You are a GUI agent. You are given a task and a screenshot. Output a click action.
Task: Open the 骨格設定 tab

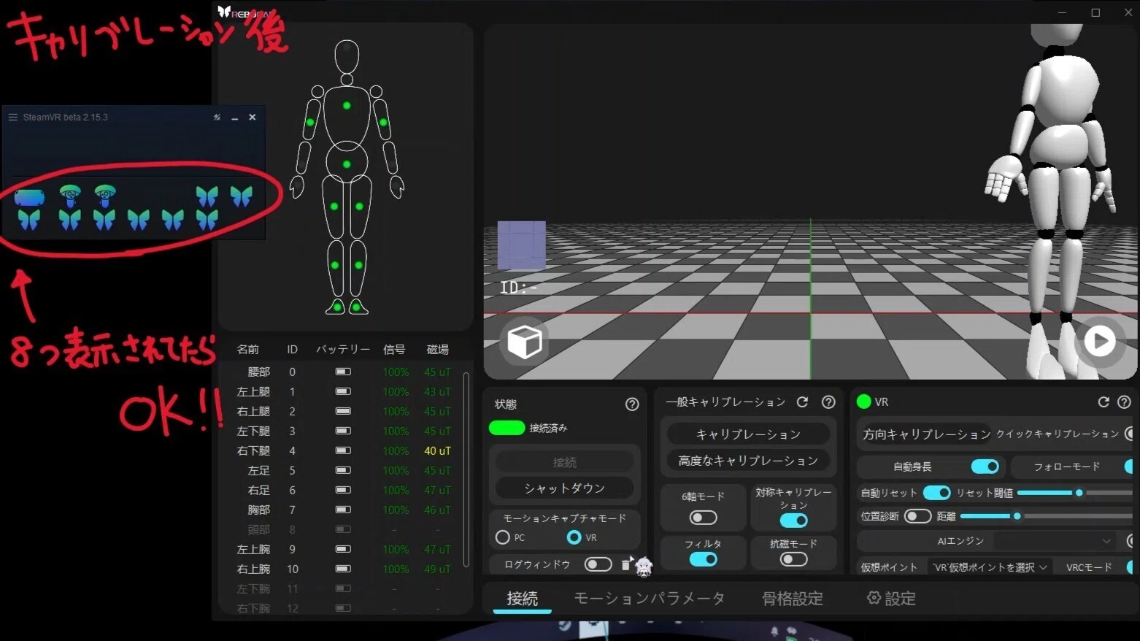[792, 599]
